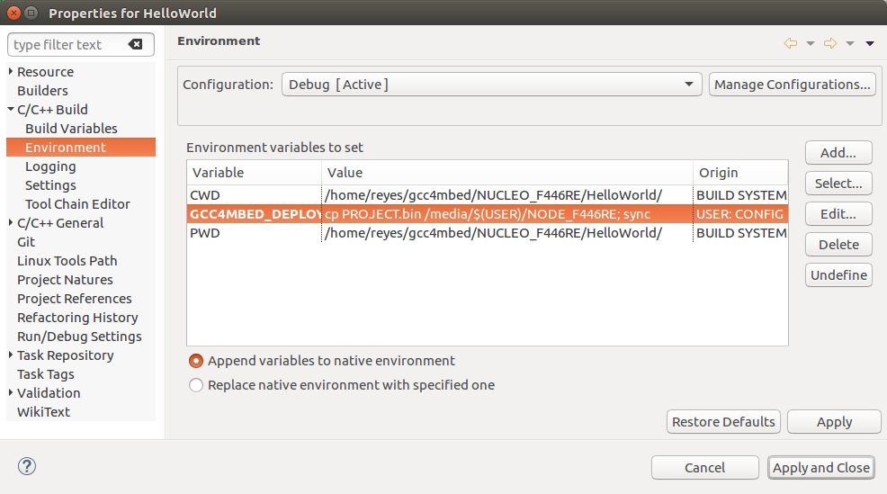Viewport: 887px width, 494px height.
Task: Expand the C/C++ General tree node
Action: 11,223
